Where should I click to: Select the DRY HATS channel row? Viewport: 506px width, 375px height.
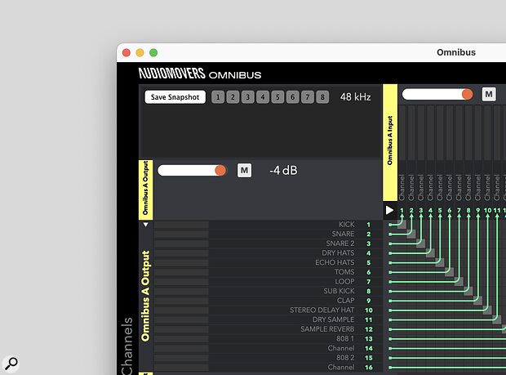(268, 253)
